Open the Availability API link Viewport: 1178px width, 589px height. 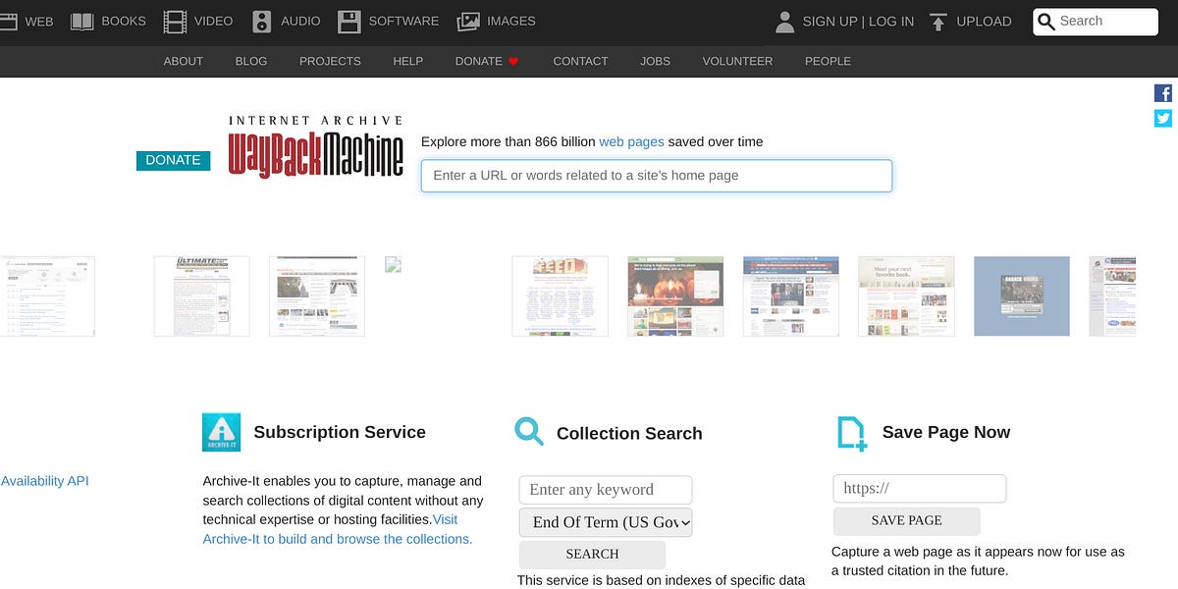[x=45, y=481]
